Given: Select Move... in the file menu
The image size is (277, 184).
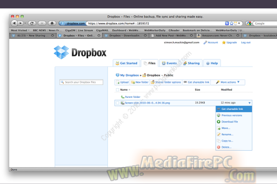Looking at the screenshot, I should click(x=234, y=128).
